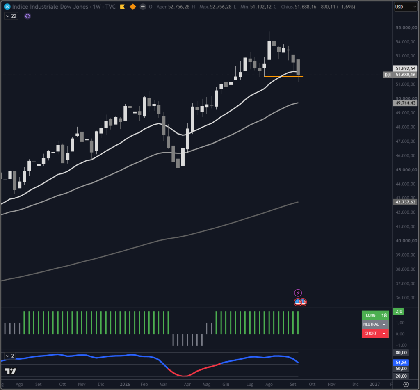Click the 51.892,64 moving average label
420x390 pixels.
tap(405, 68)
